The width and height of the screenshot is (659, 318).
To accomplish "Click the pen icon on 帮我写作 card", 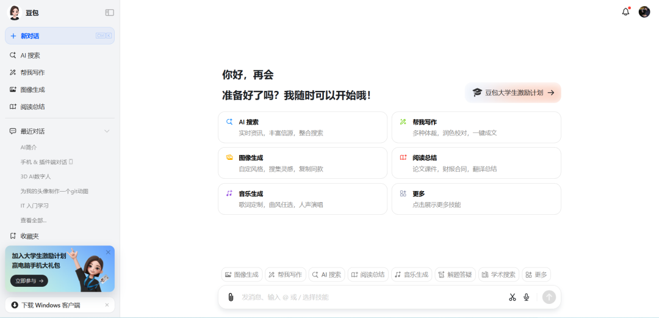I will [403, 122].
